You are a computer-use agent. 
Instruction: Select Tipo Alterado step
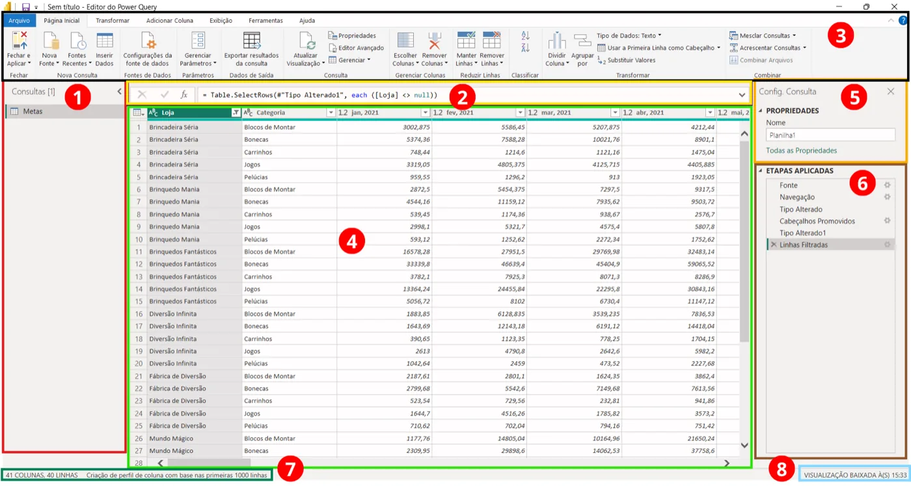pos(801,209)
